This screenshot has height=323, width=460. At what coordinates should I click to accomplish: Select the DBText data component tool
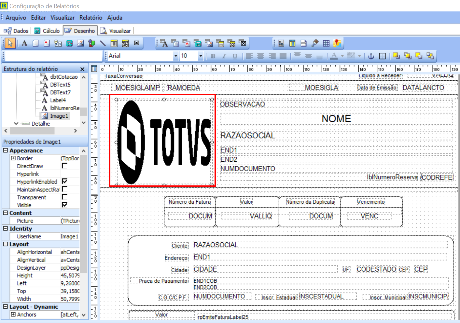coord(164,43)
